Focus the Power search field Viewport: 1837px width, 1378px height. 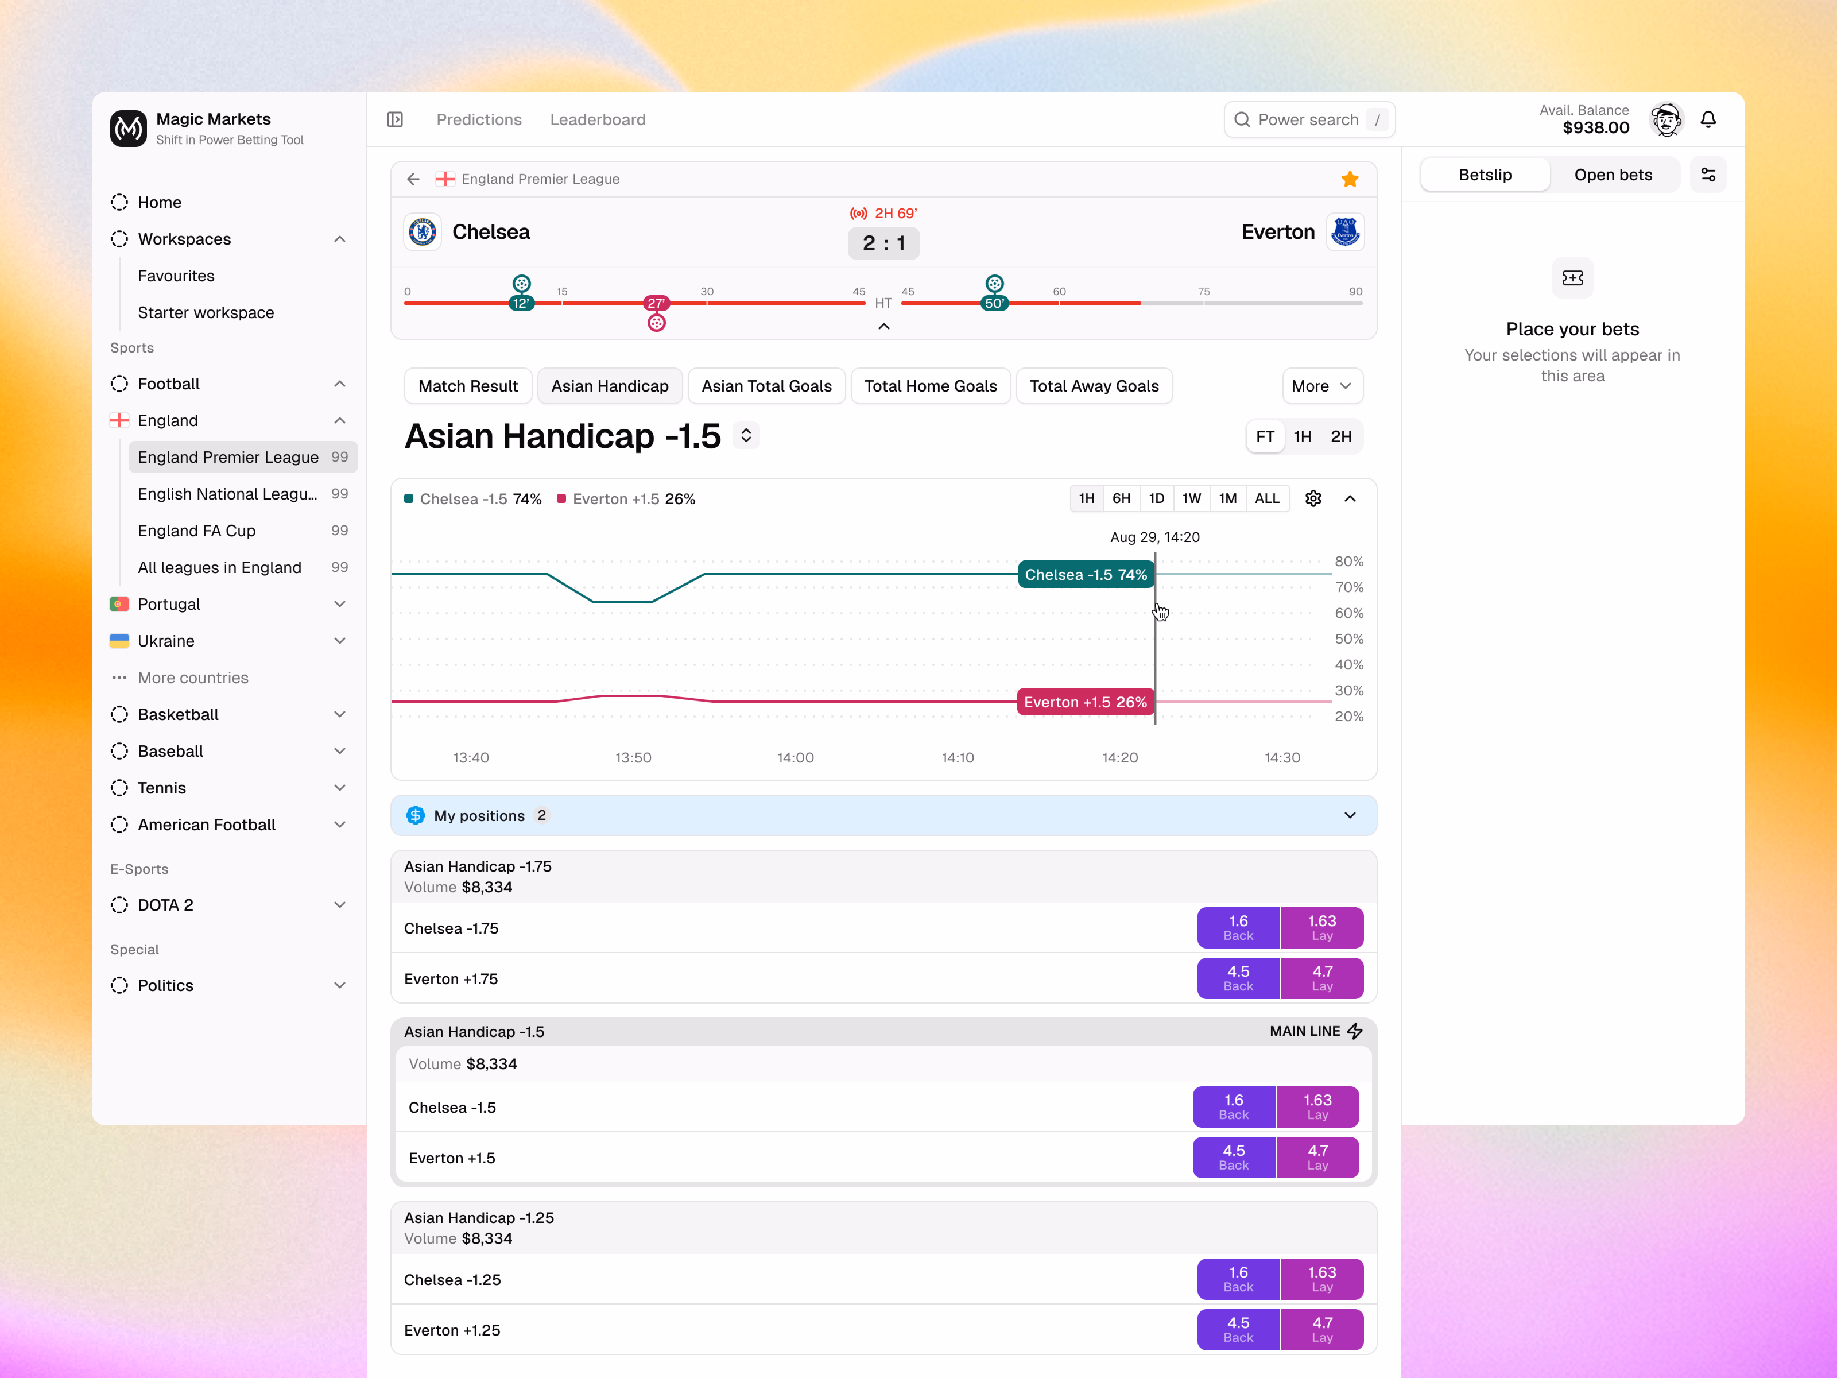(1309, 119)
